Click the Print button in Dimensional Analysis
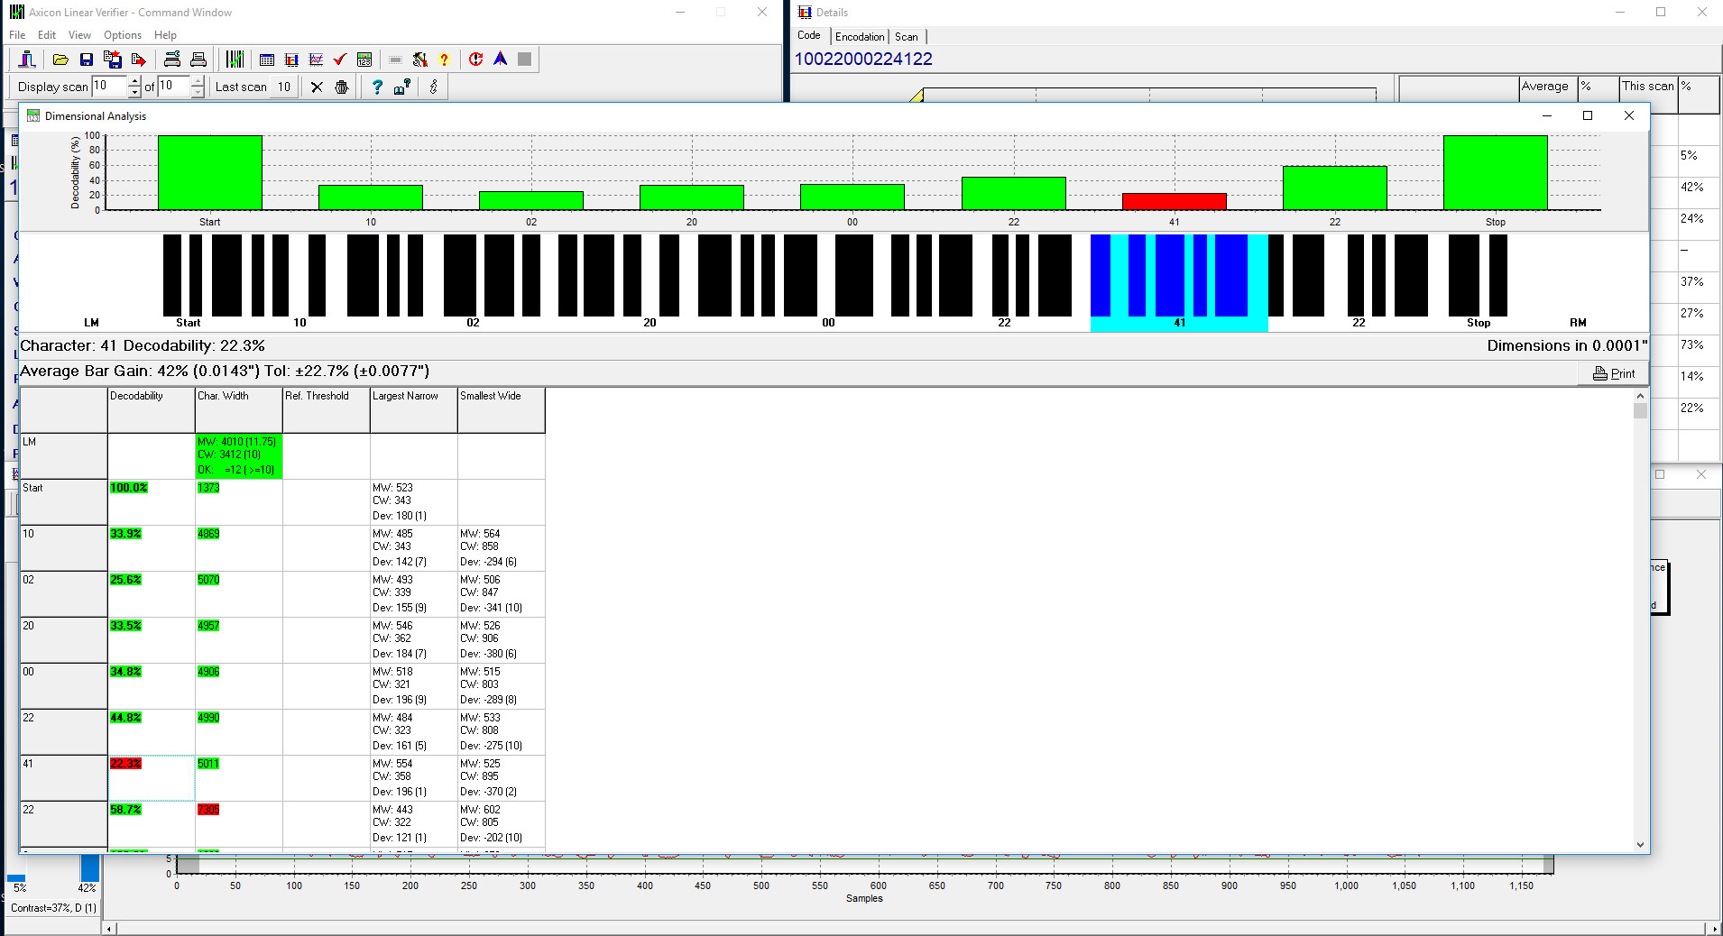Screen dimensions: 1723x936 pos(1613,373)
